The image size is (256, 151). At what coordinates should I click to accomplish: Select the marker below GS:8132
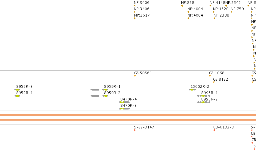[214, 82]
